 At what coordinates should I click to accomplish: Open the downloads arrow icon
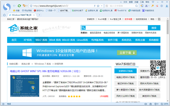[x=167, y=6]
